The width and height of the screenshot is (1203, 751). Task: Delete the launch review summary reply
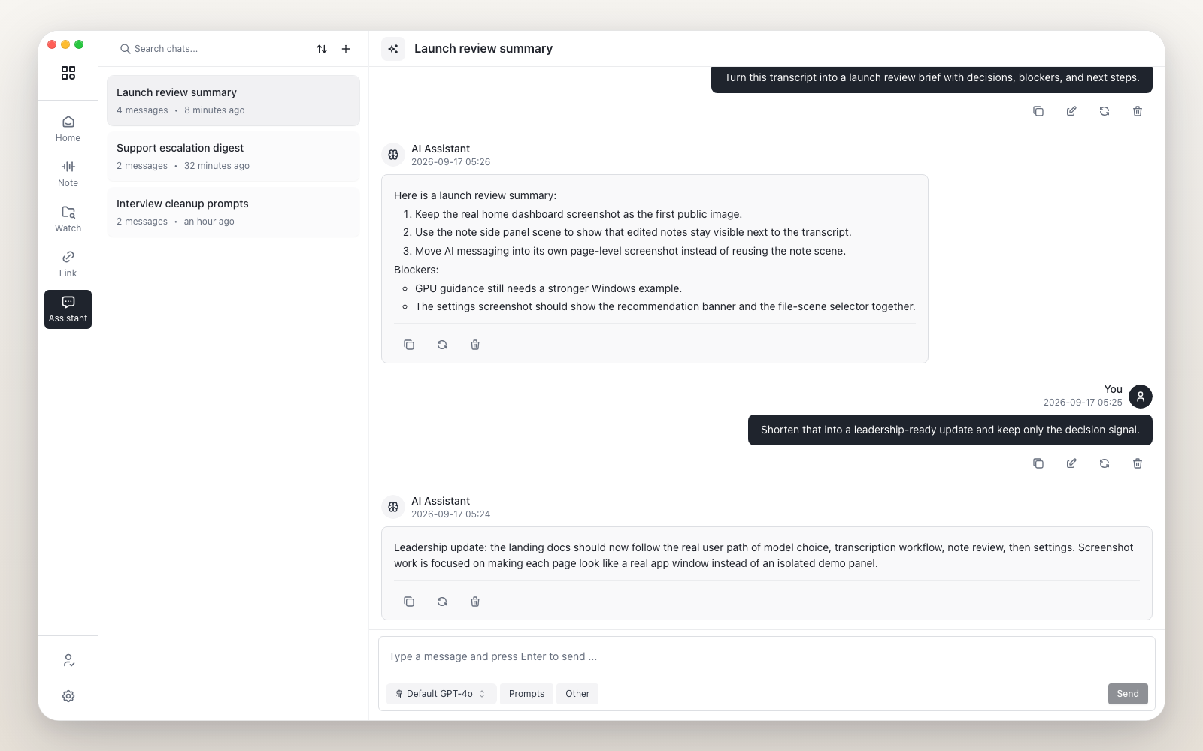pos(475,345)
